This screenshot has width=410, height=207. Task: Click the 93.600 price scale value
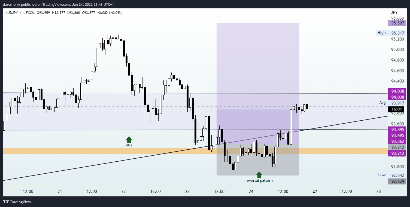[x=397, y=124]
